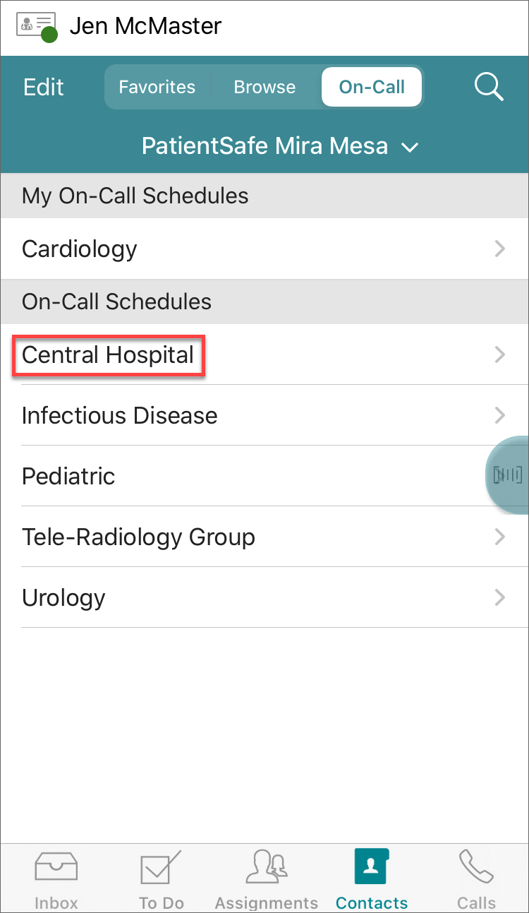Open the Central Hospital schedule
Image resolution: width=529 pixels, height=913 pixels.
(x=108, y=354)
